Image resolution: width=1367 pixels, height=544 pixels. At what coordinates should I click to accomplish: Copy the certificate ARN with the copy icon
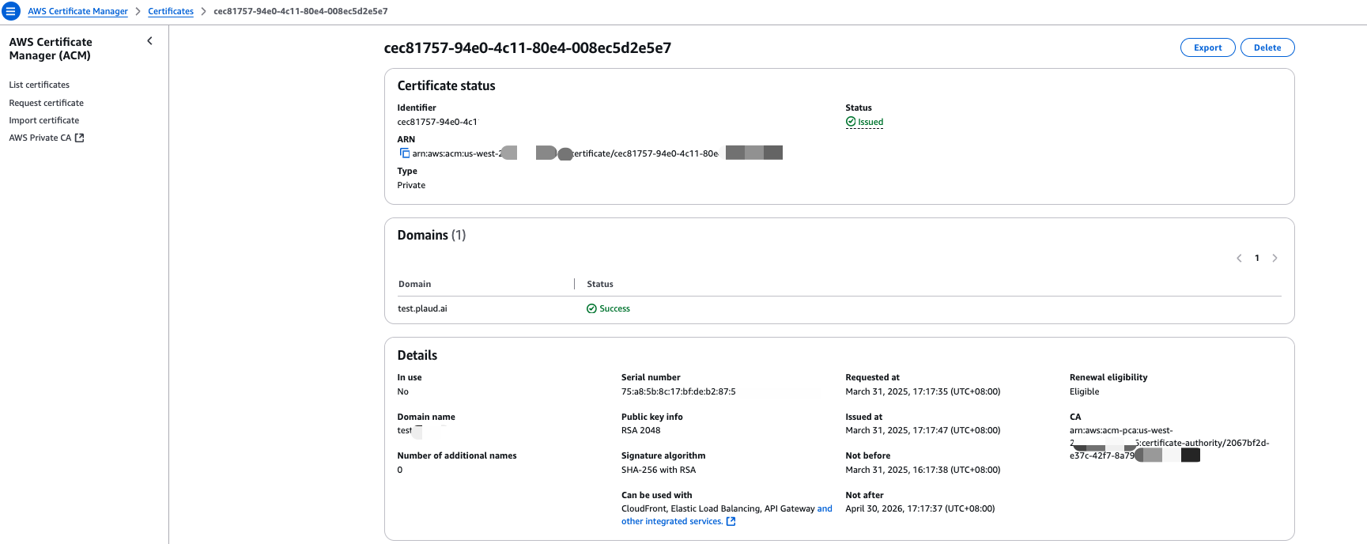(405, 153)
